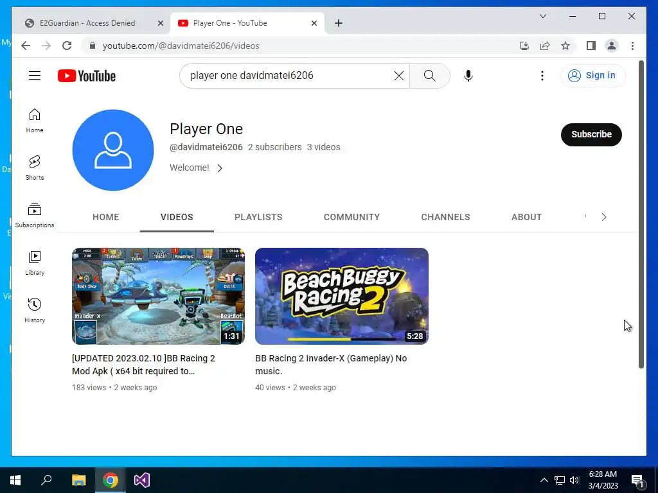Click the lock site info icon
The height and width of the screenshot is (493, 658).
click(93, 46)
